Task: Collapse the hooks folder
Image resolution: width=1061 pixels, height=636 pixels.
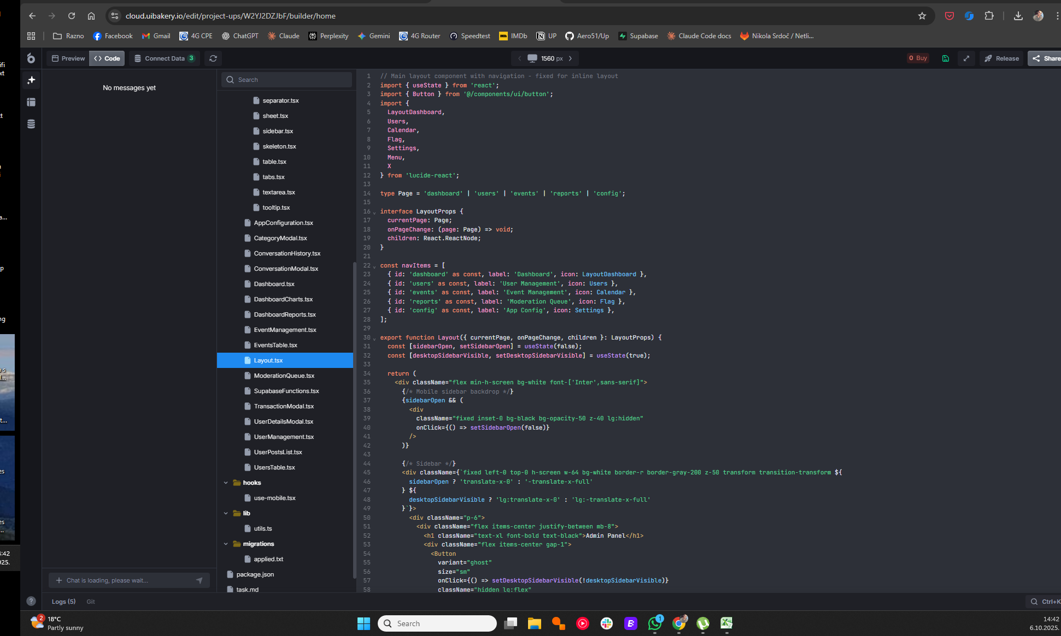Action: tap(226, 483)
